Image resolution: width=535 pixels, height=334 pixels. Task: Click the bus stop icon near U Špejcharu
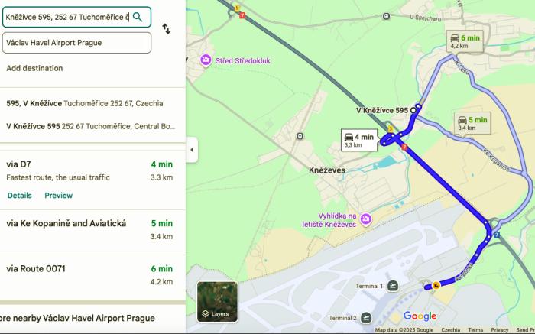click(386, 16)
